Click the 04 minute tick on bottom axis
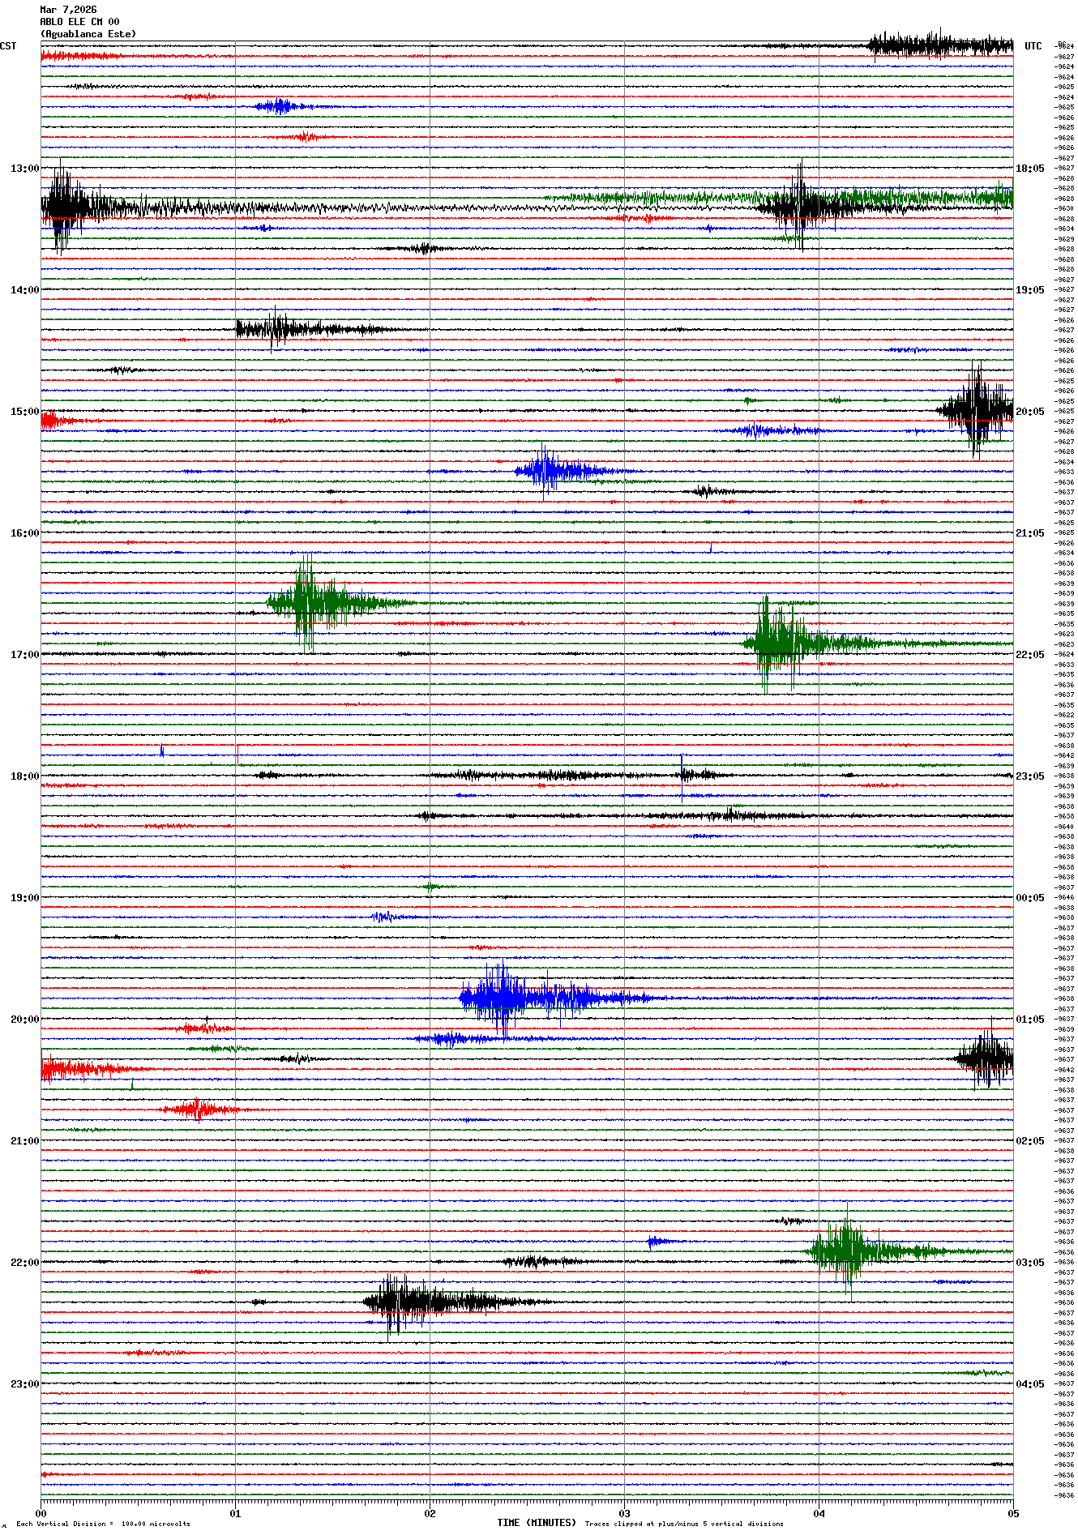 click(819, 1513)
